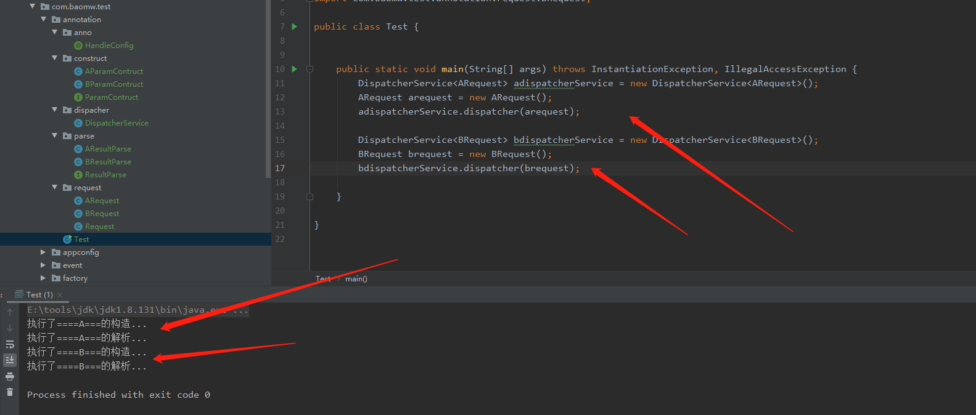Viewport: 976px width, 415px height.
Task: Run the Test class from the line 7 gutter icon
Action: pyautogui.click(x=294, y=26)
